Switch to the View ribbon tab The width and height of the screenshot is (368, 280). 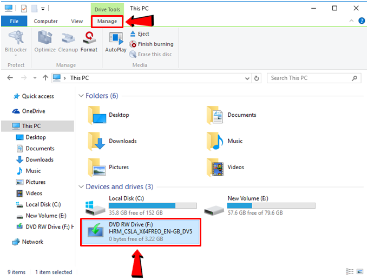(x=77, y=21)
